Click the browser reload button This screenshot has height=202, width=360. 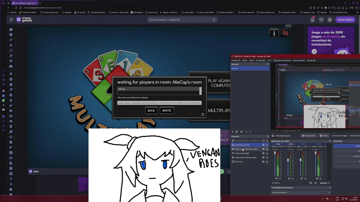tap(16, 8)
